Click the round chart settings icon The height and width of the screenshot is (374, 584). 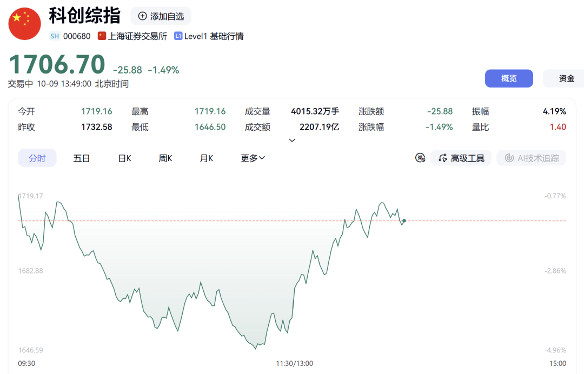[420, 158]
